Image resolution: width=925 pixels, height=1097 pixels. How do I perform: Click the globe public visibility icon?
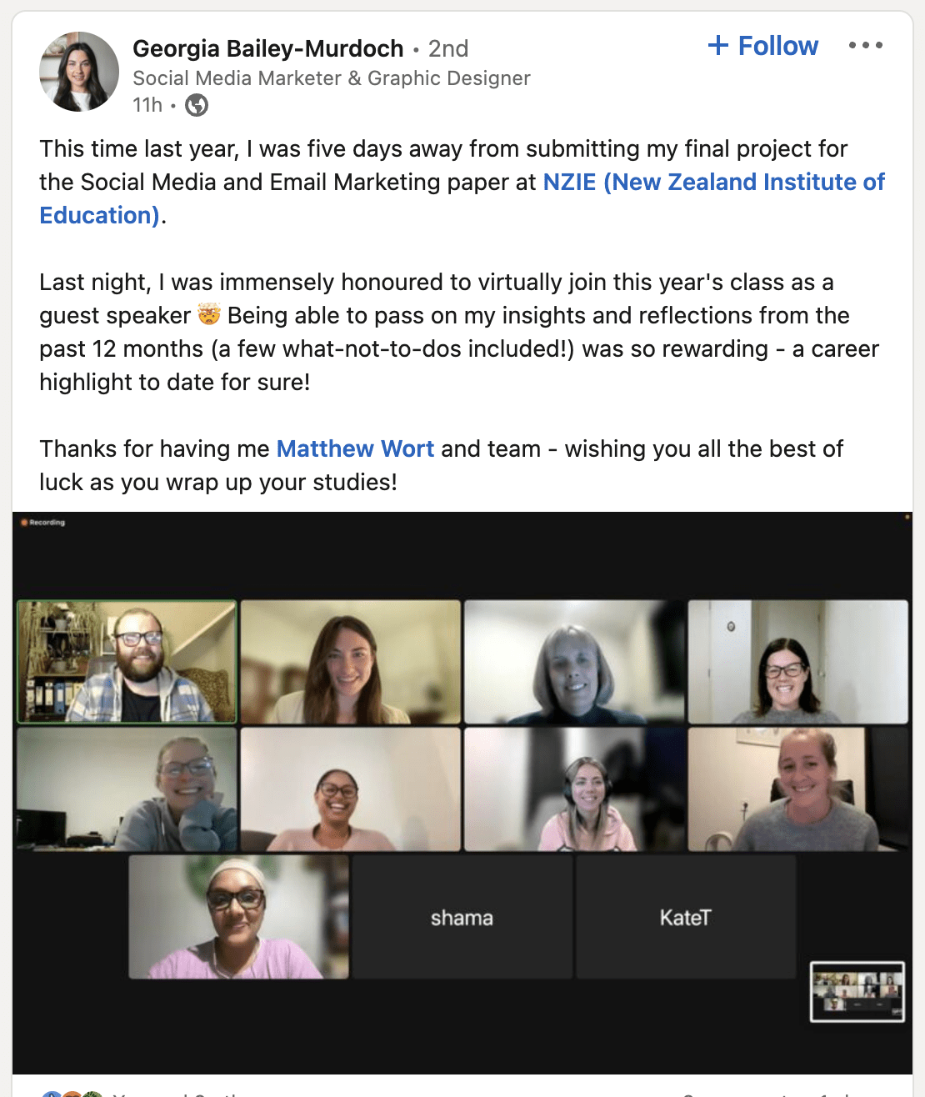click(197, 105)
